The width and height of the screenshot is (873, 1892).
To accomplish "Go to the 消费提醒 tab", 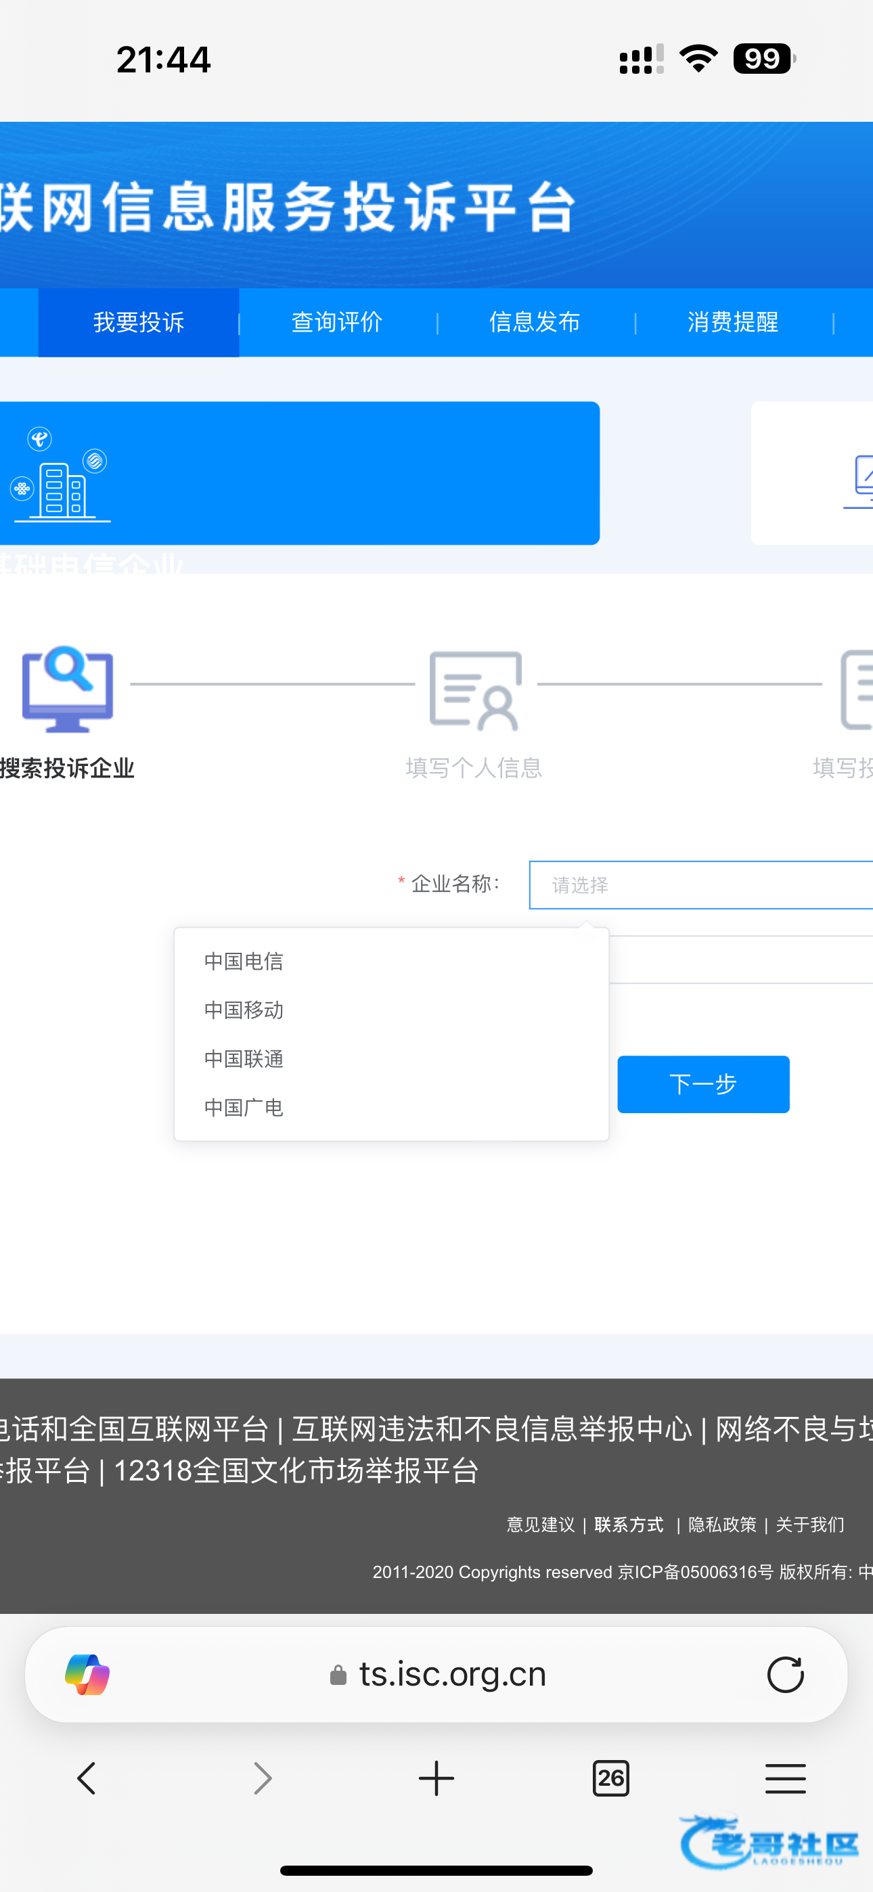I will pyautogui.click(x=733, y=322).
